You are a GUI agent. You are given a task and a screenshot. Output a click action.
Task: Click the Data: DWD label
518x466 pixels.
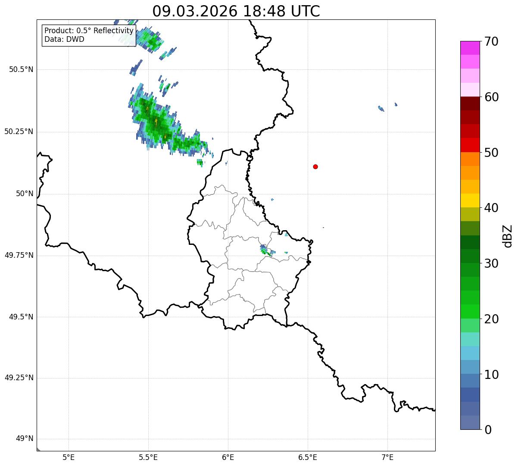[x=64, y=40]
